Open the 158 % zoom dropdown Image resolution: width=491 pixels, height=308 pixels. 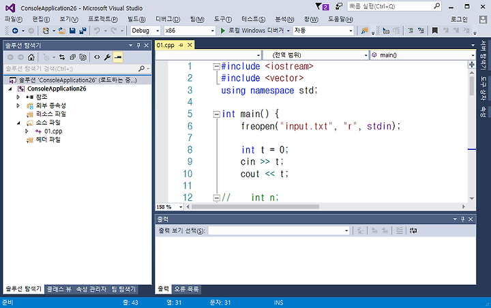[x=169, y=207]
